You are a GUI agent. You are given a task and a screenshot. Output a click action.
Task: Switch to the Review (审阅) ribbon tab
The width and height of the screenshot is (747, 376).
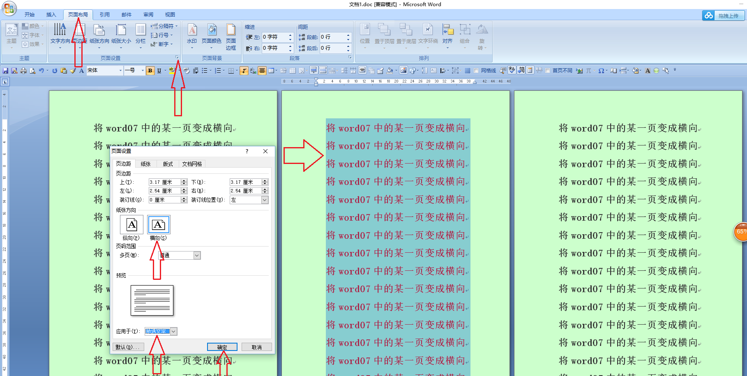pyautogui.click(x=148, y=15)
